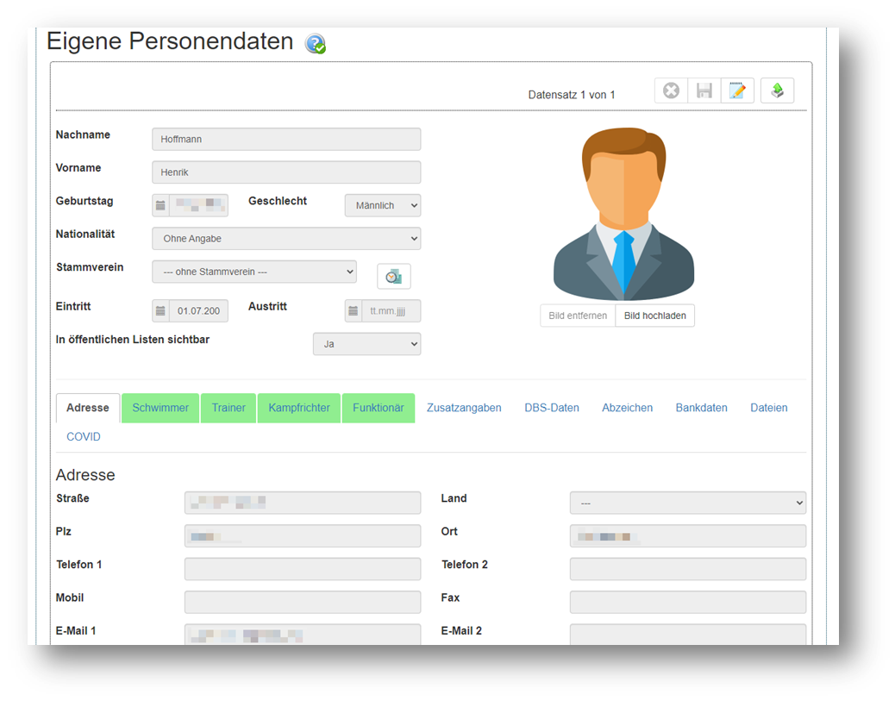Change 'In öffentlichen Listen sichtbar' dropdown
This screenshot has width=895, height=701.
coord(366,344)
